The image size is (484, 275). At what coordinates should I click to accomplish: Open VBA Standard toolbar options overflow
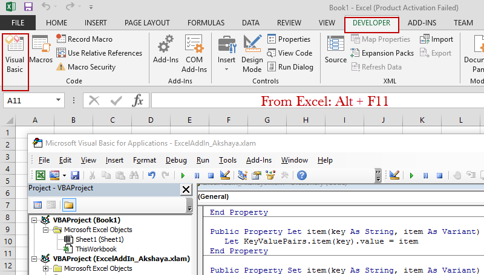(378, 175)
